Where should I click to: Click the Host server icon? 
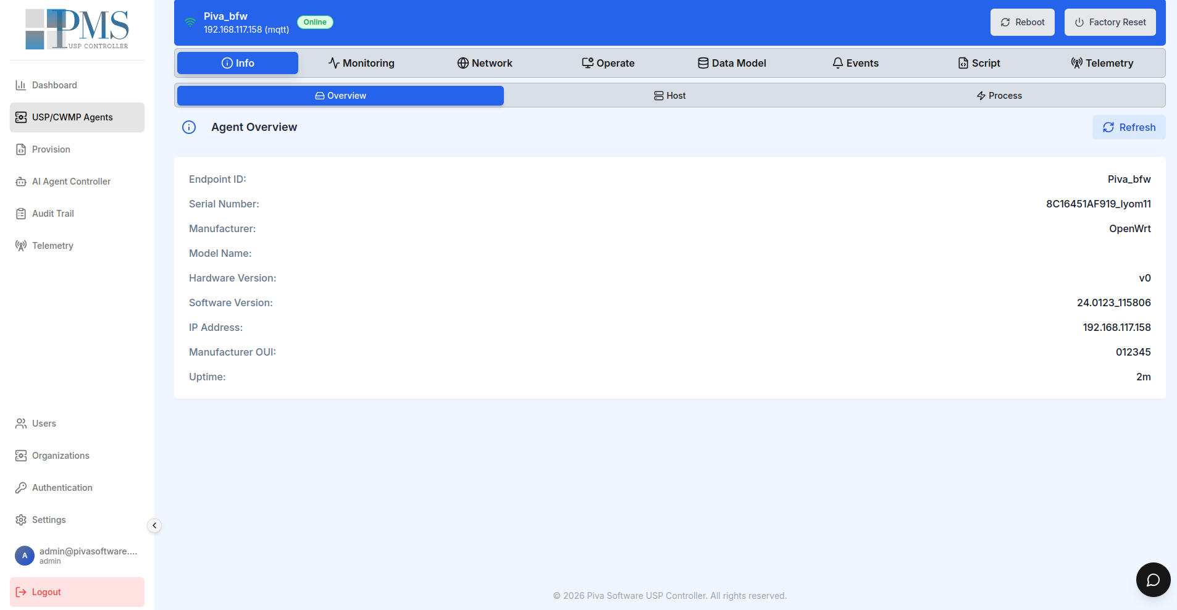point(659,96)
